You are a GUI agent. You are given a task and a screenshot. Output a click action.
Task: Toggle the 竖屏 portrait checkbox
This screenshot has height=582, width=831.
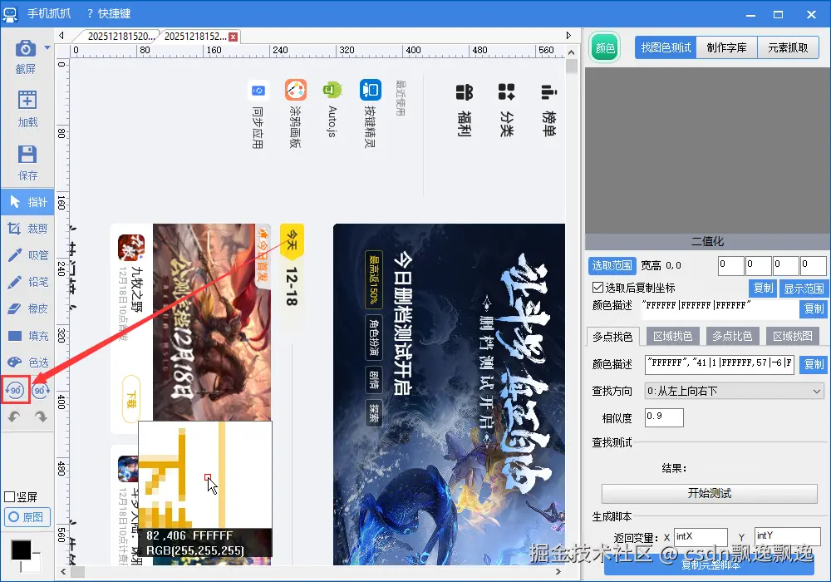pos(9,496)
